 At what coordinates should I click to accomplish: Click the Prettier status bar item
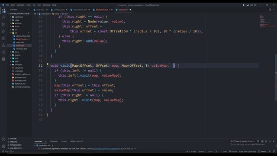262,151
